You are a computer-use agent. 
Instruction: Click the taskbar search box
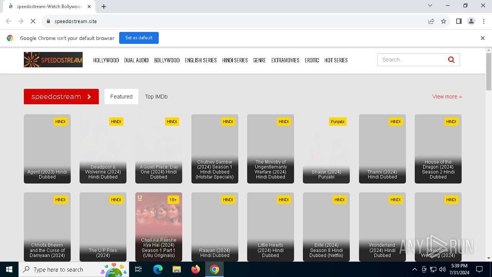pyautogui.click(x=74, y=269)
